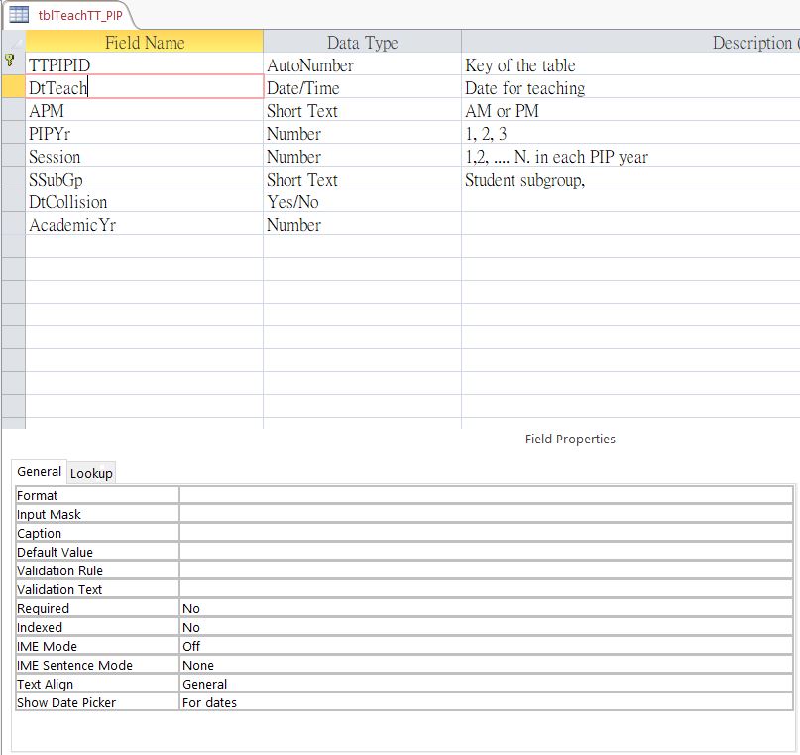
Task: Select the AcademicYr field name
Action: [x=145, y=224]
